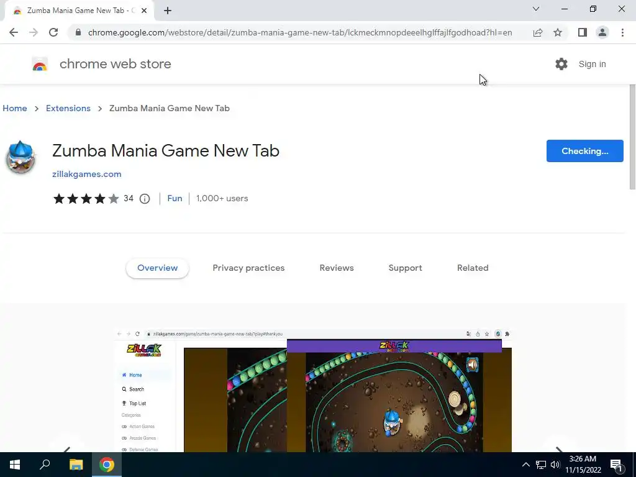636x477 pixels.
Task: Open the Related tab
Action: point(473,268)
